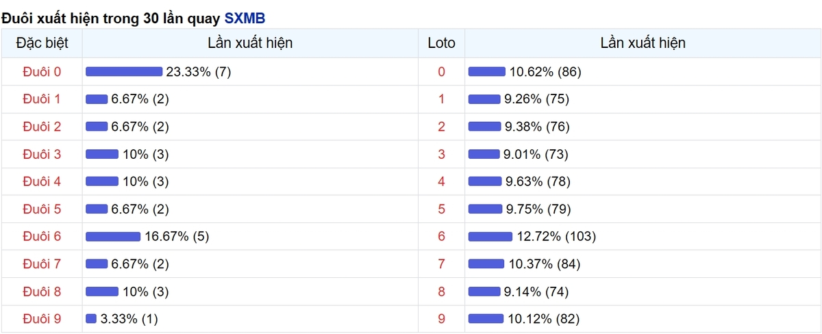The height and width of the screenshot is (334, 822).
Task: Click the Đuôi 3 row label
Action: (42, 154)
